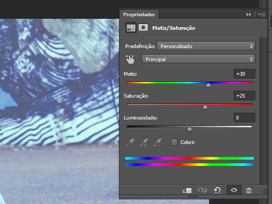This screenshot has height=204, width=272.
Task: Click the Saturação label
Action: 136,96
